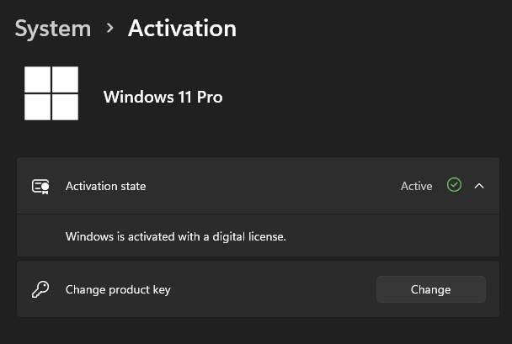
Task: Click the top-right square of Windows logo
Action: pos(65,80)
